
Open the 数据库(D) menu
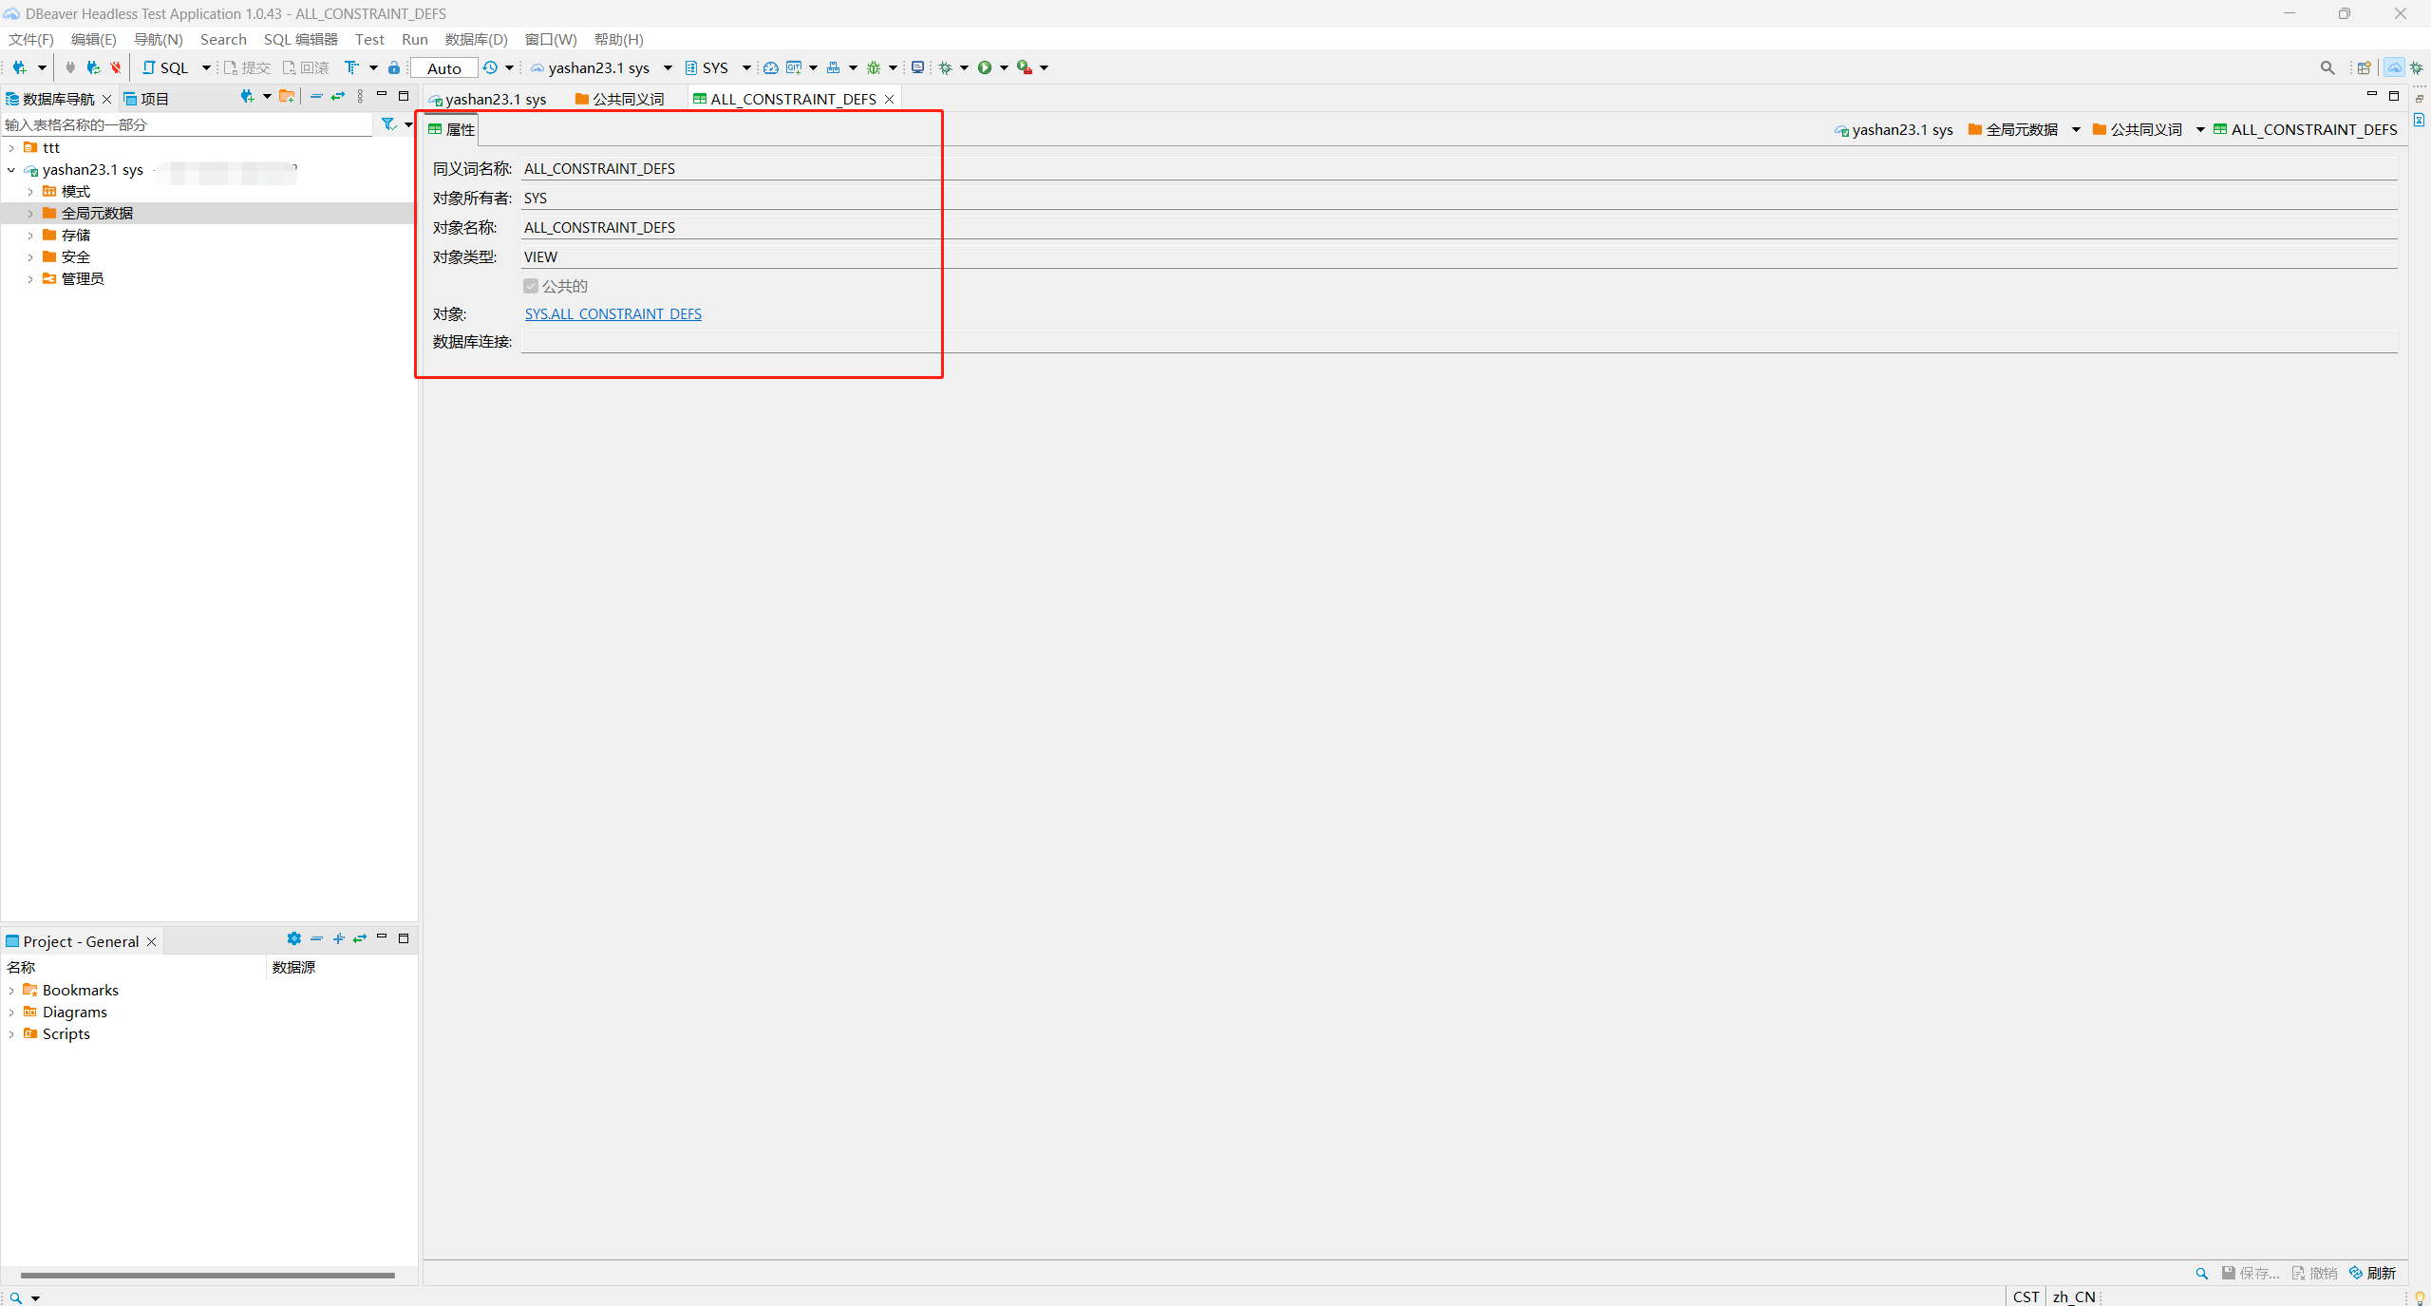(x=477, y=39)
